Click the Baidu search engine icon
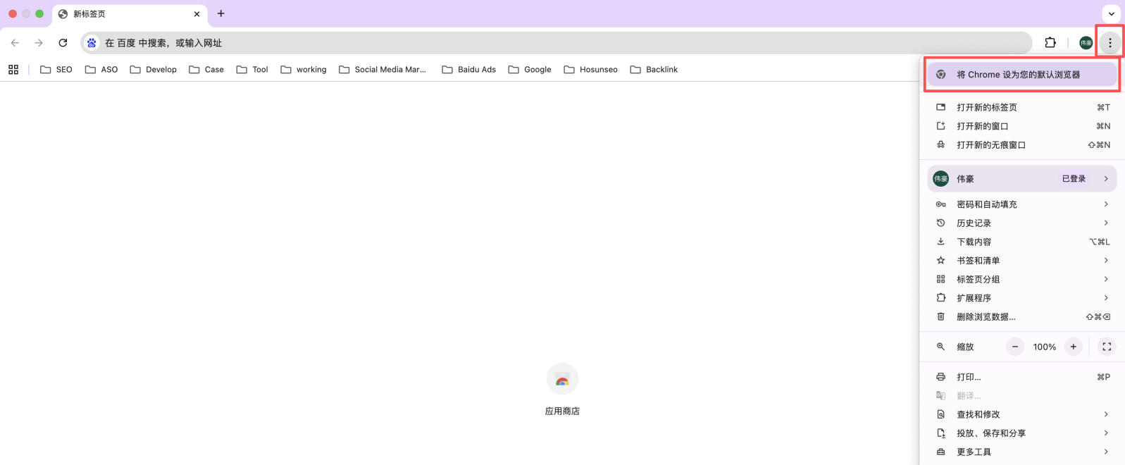Image resolution: width=1125 pixels, height=465 pixels. coord(92,43)
